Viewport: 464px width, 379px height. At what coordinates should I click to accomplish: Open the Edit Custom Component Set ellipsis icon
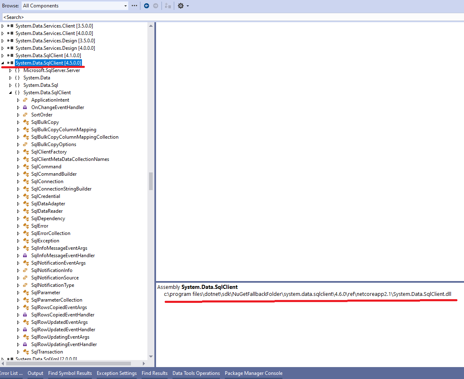click(135, 6)
